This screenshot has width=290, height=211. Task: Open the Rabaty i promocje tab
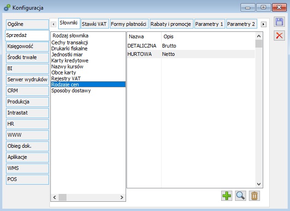(x=171, y=24)
